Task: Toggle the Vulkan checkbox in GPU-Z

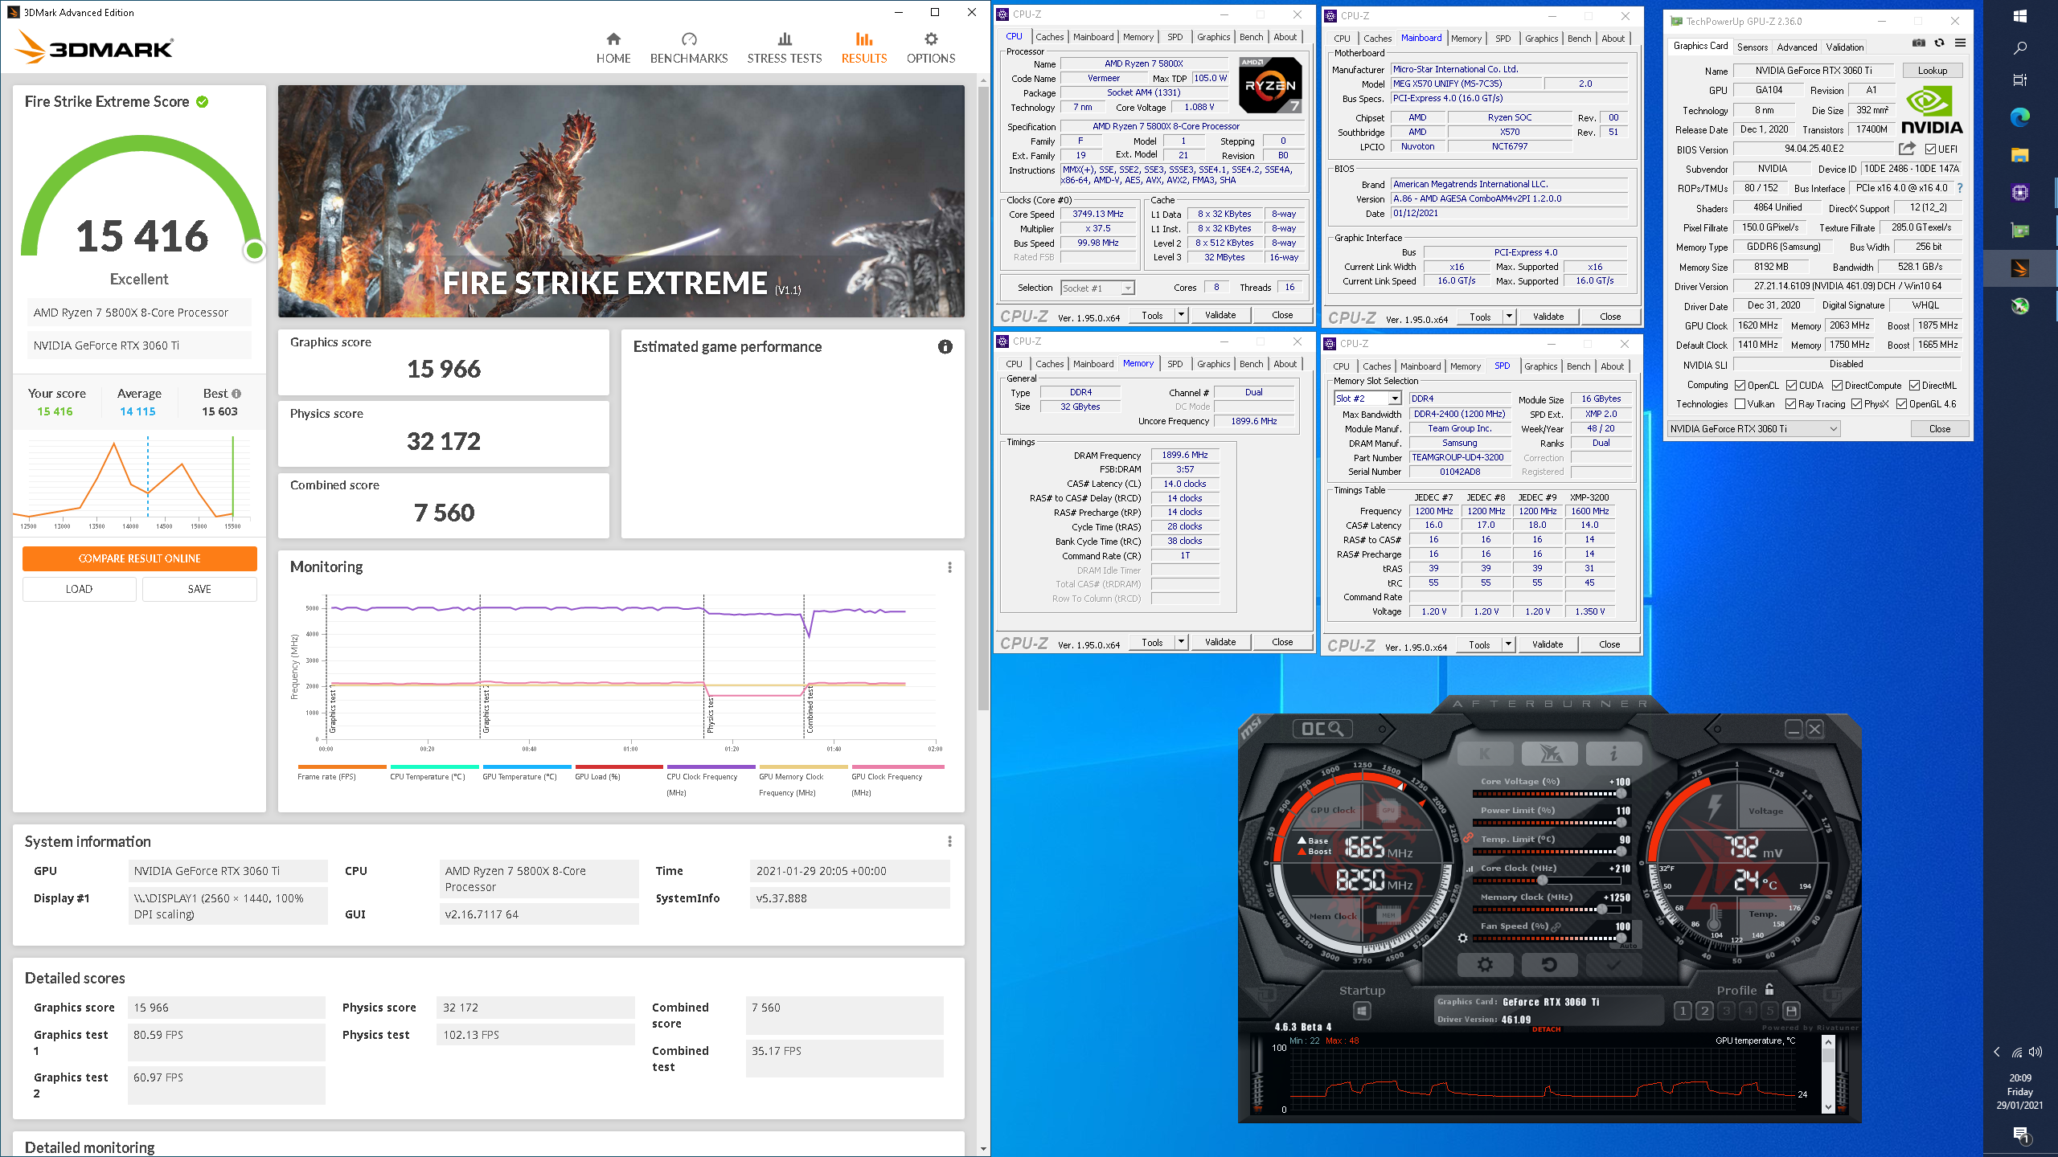Action: click(1740, 404)
